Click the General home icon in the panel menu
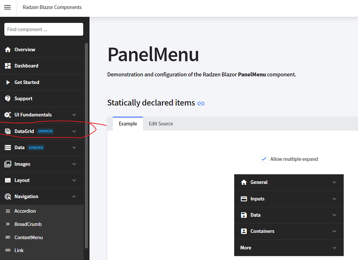 (244, 182)
